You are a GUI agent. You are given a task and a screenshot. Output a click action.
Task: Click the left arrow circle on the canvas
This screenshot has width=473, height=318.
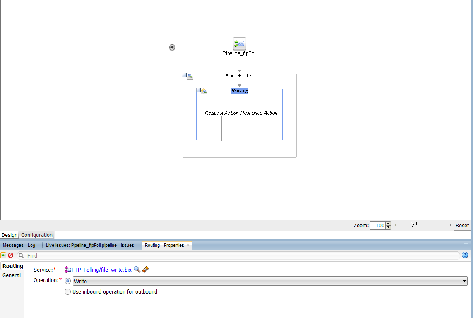click(172, 48)
